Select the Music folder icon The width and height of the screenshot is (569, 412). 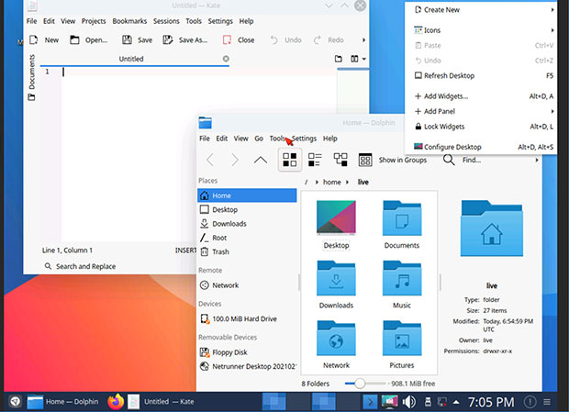point(402,278)
